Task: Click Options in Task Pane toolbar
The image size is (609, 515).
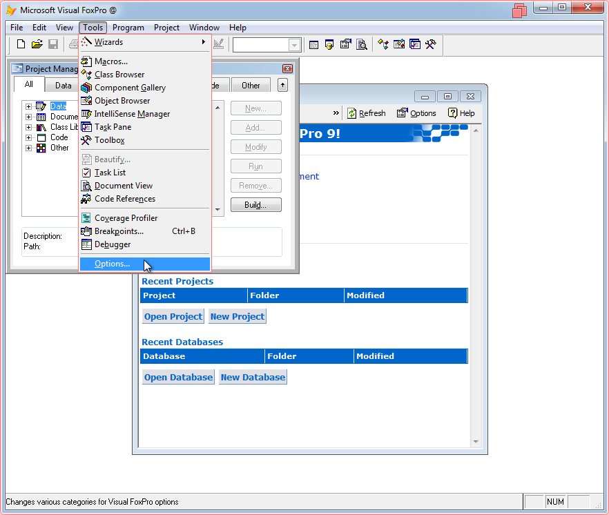Action: point(416,113)
